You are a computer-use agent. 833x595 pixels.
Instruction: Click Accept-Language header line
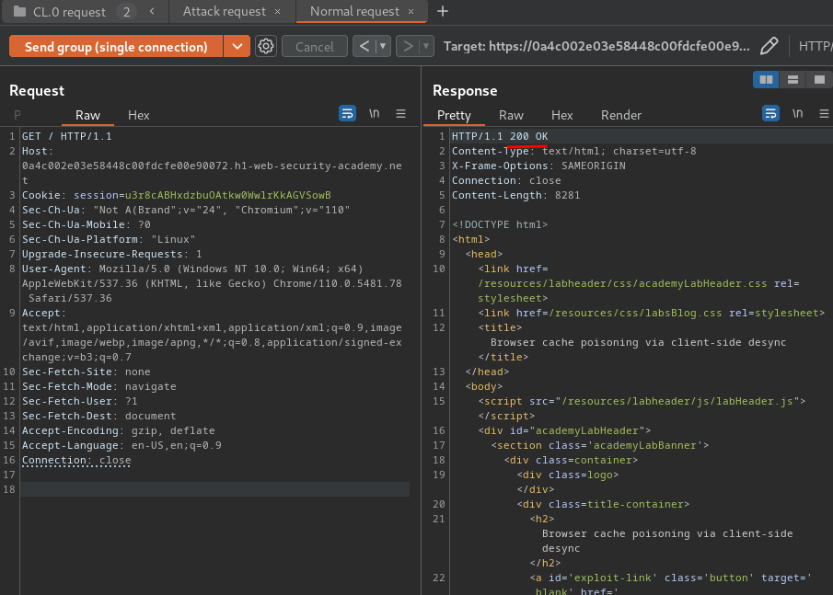121,445
